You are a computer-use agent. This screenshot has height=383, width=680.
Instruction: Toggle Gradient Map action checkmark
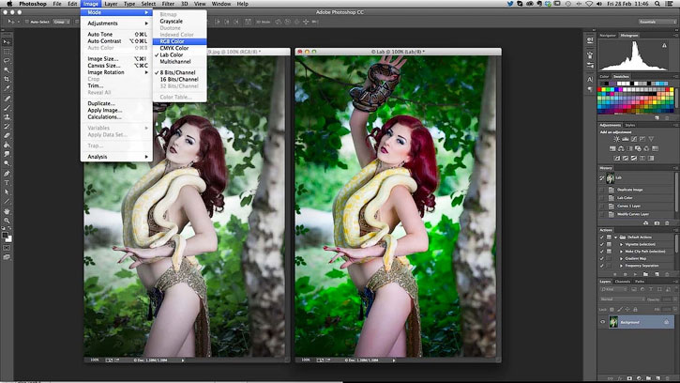[x=601, y=258]
